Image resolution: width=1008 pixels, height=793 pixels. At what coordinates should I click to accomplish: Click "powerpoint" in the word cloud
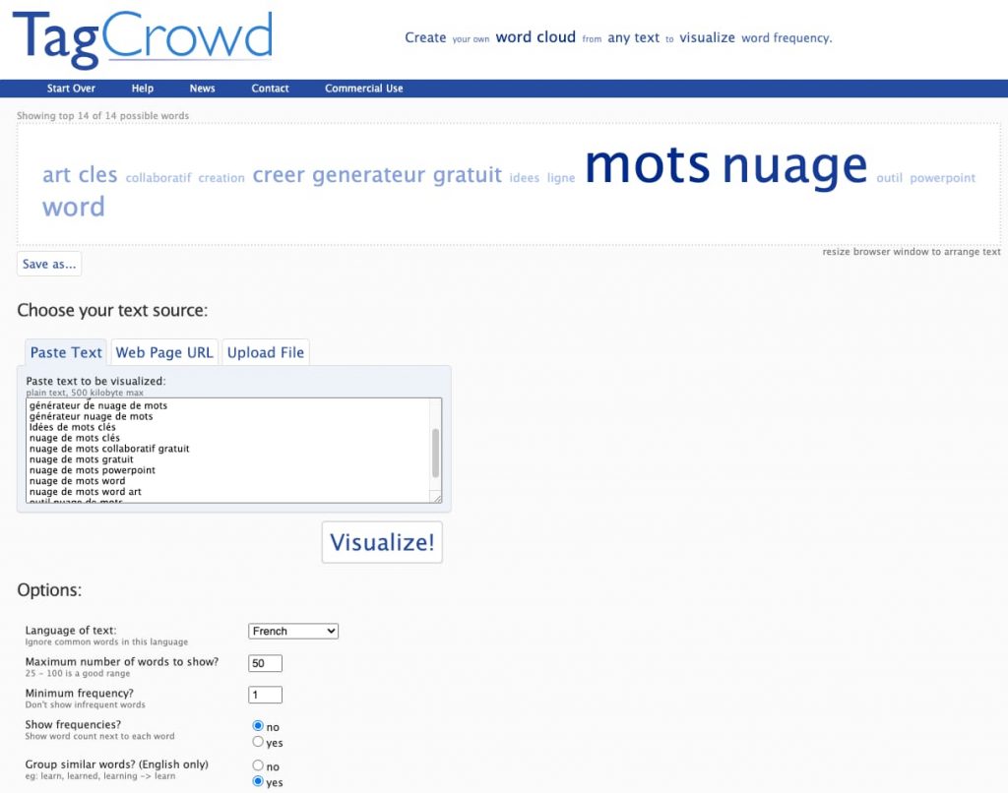(942, 179)
